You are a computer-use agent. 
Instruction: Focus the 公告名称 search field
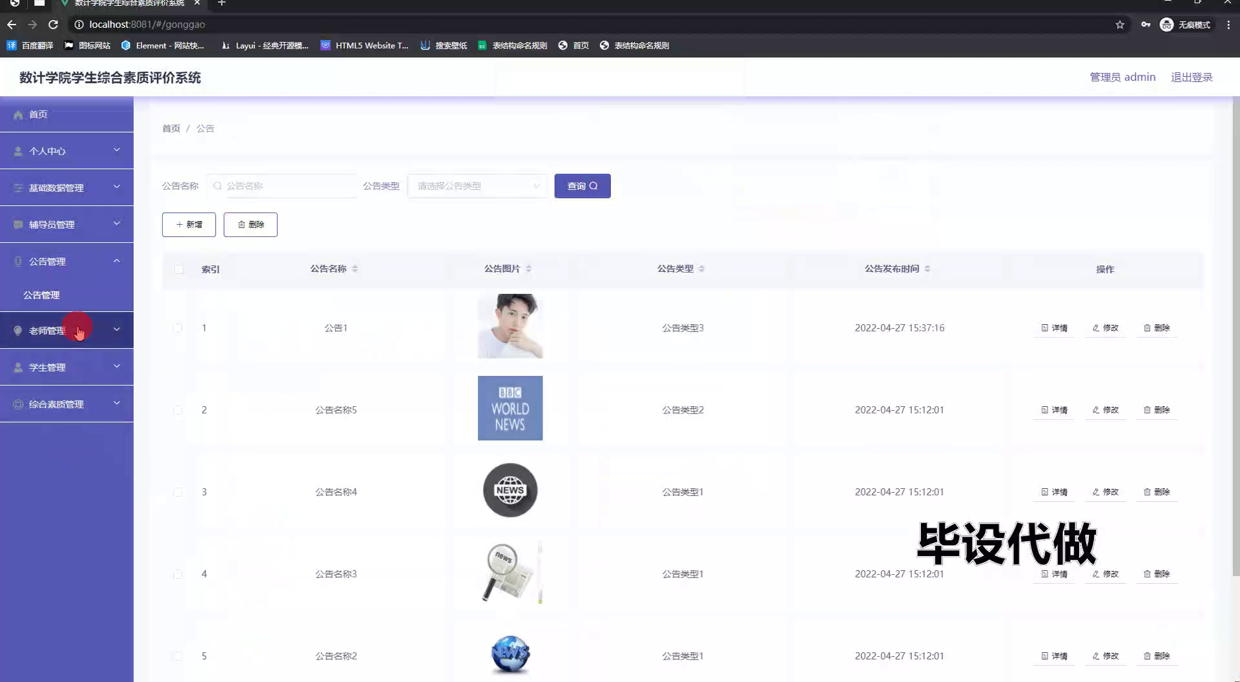coord(282,186)
